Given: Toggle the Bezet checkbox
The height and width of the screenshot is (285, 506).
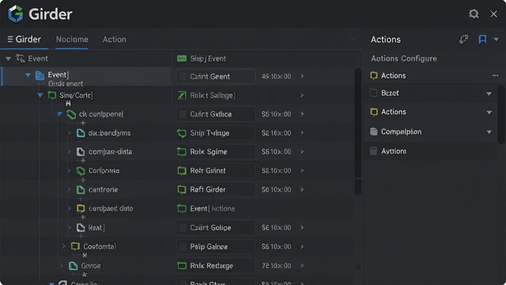Looking at the screenshot, I should click(x=374, y=93).
